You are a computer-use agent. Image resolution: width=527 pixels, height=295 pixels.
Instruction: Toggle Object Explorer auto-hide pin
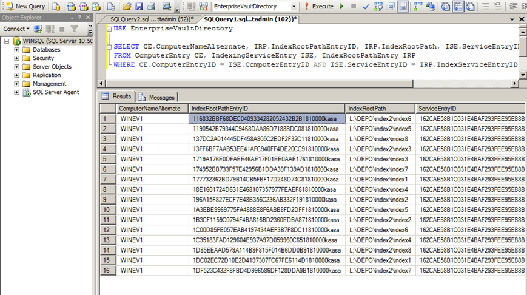79,18
